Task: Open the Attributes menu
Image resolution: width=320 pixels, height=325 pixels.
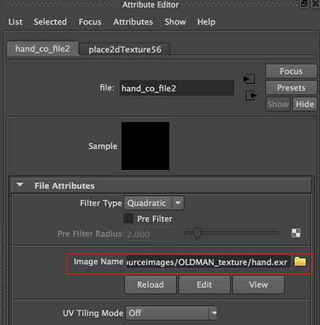Action: [133, 22]
